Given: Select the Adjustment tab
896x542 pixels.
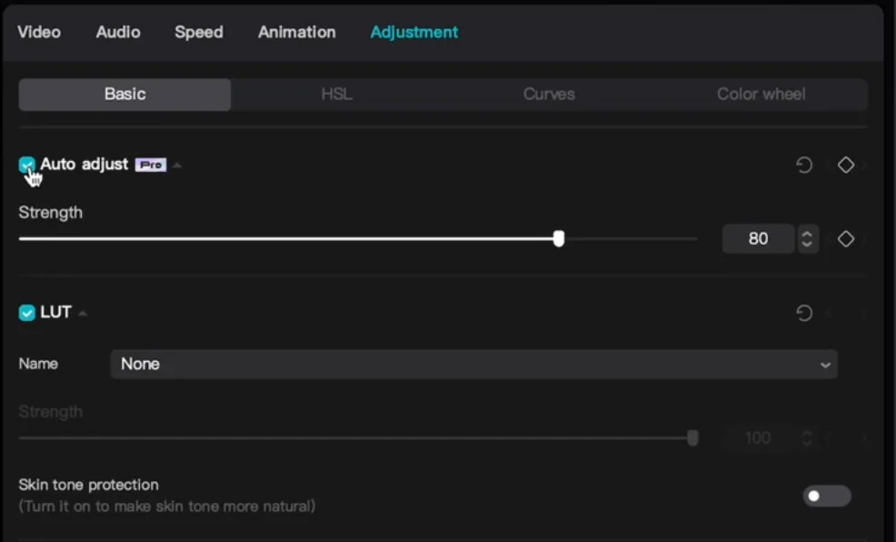Looking at the screenshot, I should 414,32.
